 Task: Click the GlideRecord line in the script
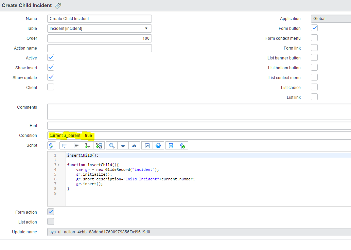118,169
